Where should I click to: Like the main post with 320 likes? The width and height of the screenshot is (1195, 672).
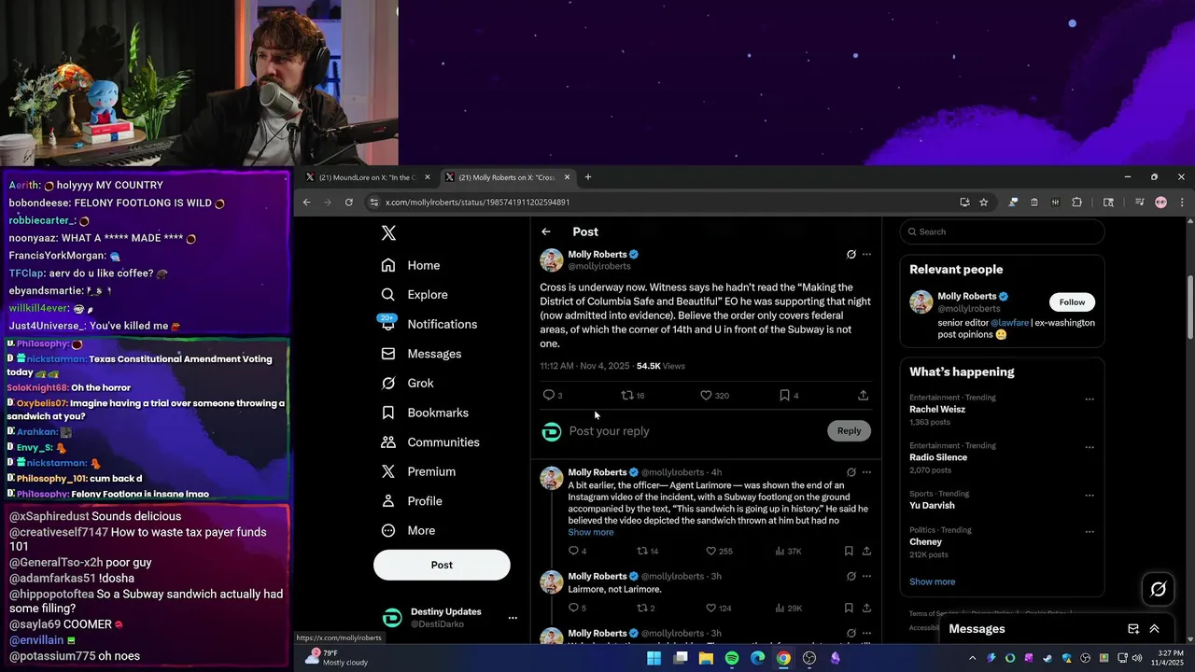pos(707,395)
